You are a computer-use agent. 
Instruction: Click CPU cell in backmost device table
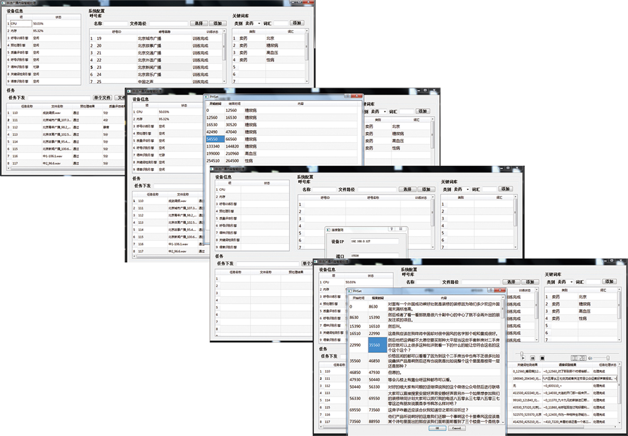click(x=21, y=24)
